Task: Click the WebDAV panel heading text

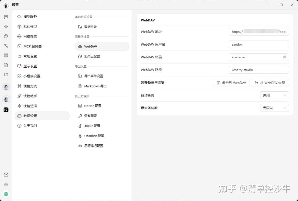Action: pos(148,20)
